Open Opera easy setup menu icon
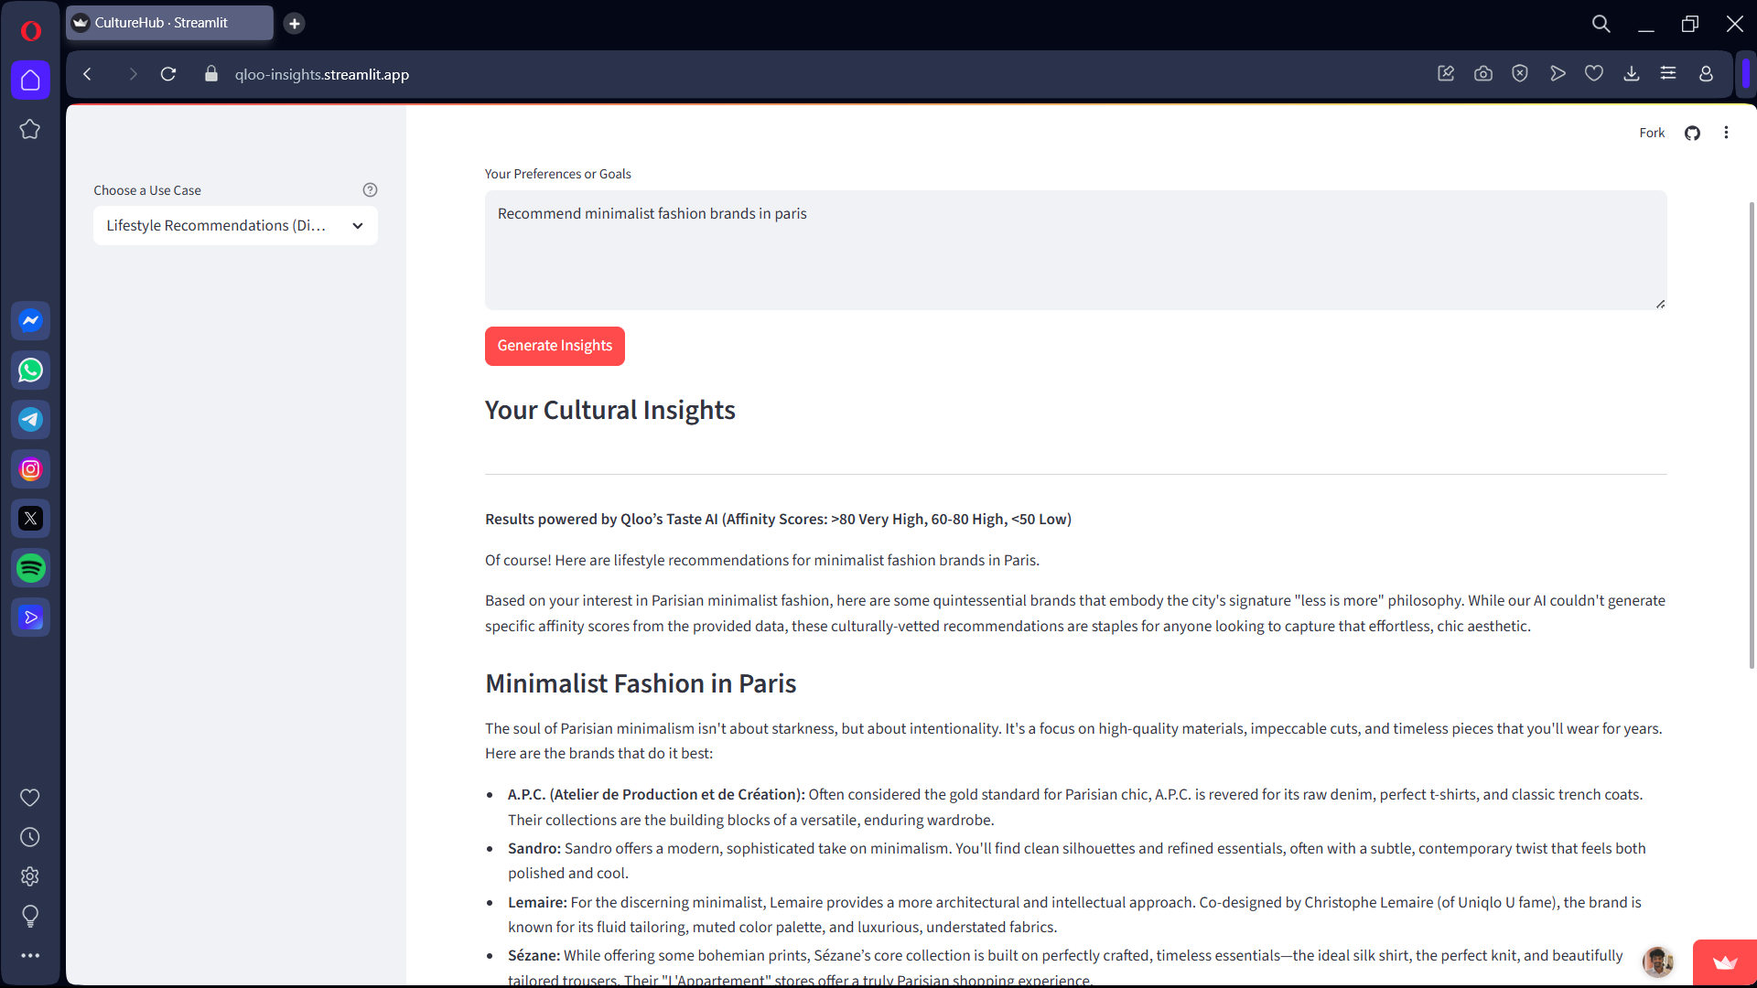 [x=1668, y=74]
